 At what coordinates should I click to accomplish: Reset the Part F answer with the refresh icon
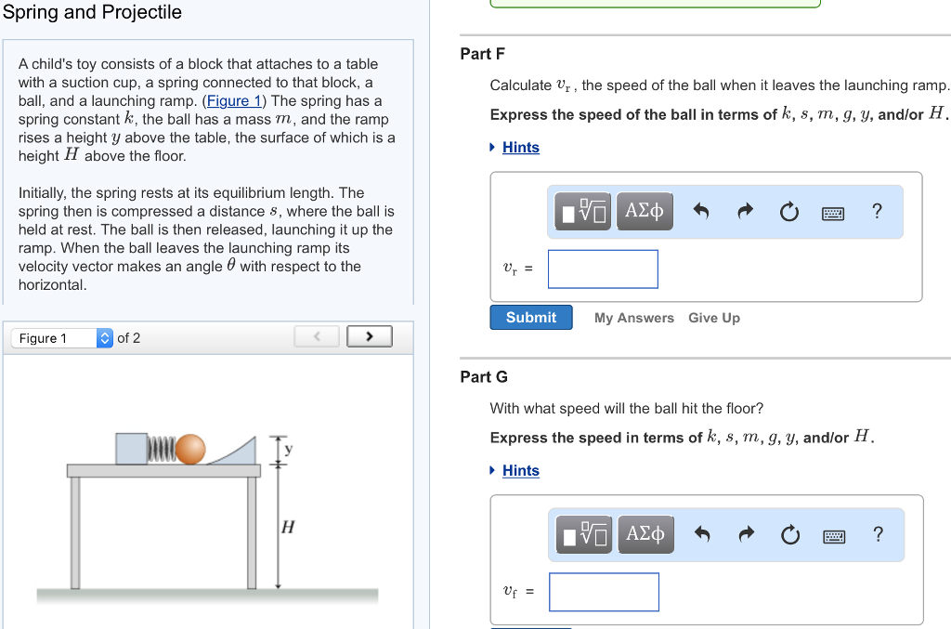tap(788, 211)
